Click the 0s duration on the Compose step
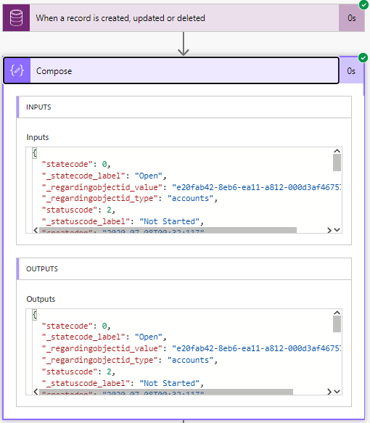Screen dimensions: 370x423 [x=351, y=71]
